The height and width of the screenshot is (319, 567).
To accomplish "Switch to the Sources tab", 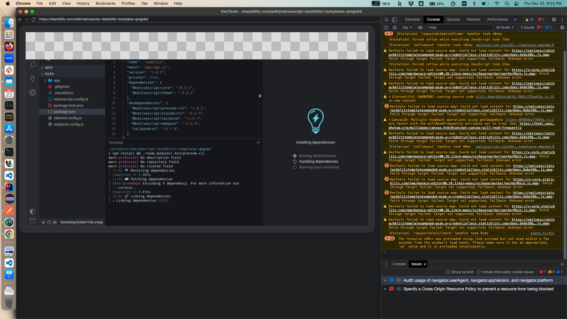I will point(453,19).
